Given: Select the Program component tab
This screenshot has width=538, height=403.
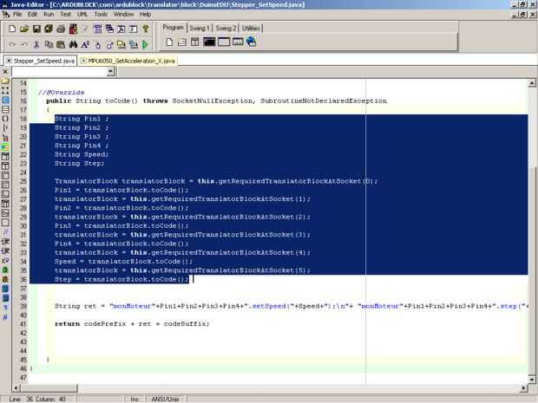Looking at the screenshot, I should click(173, 28).
